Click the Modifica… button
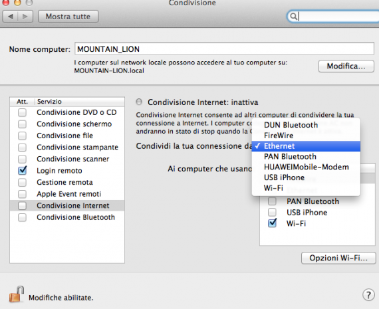379x309 pixels. (x=346, y=66)
